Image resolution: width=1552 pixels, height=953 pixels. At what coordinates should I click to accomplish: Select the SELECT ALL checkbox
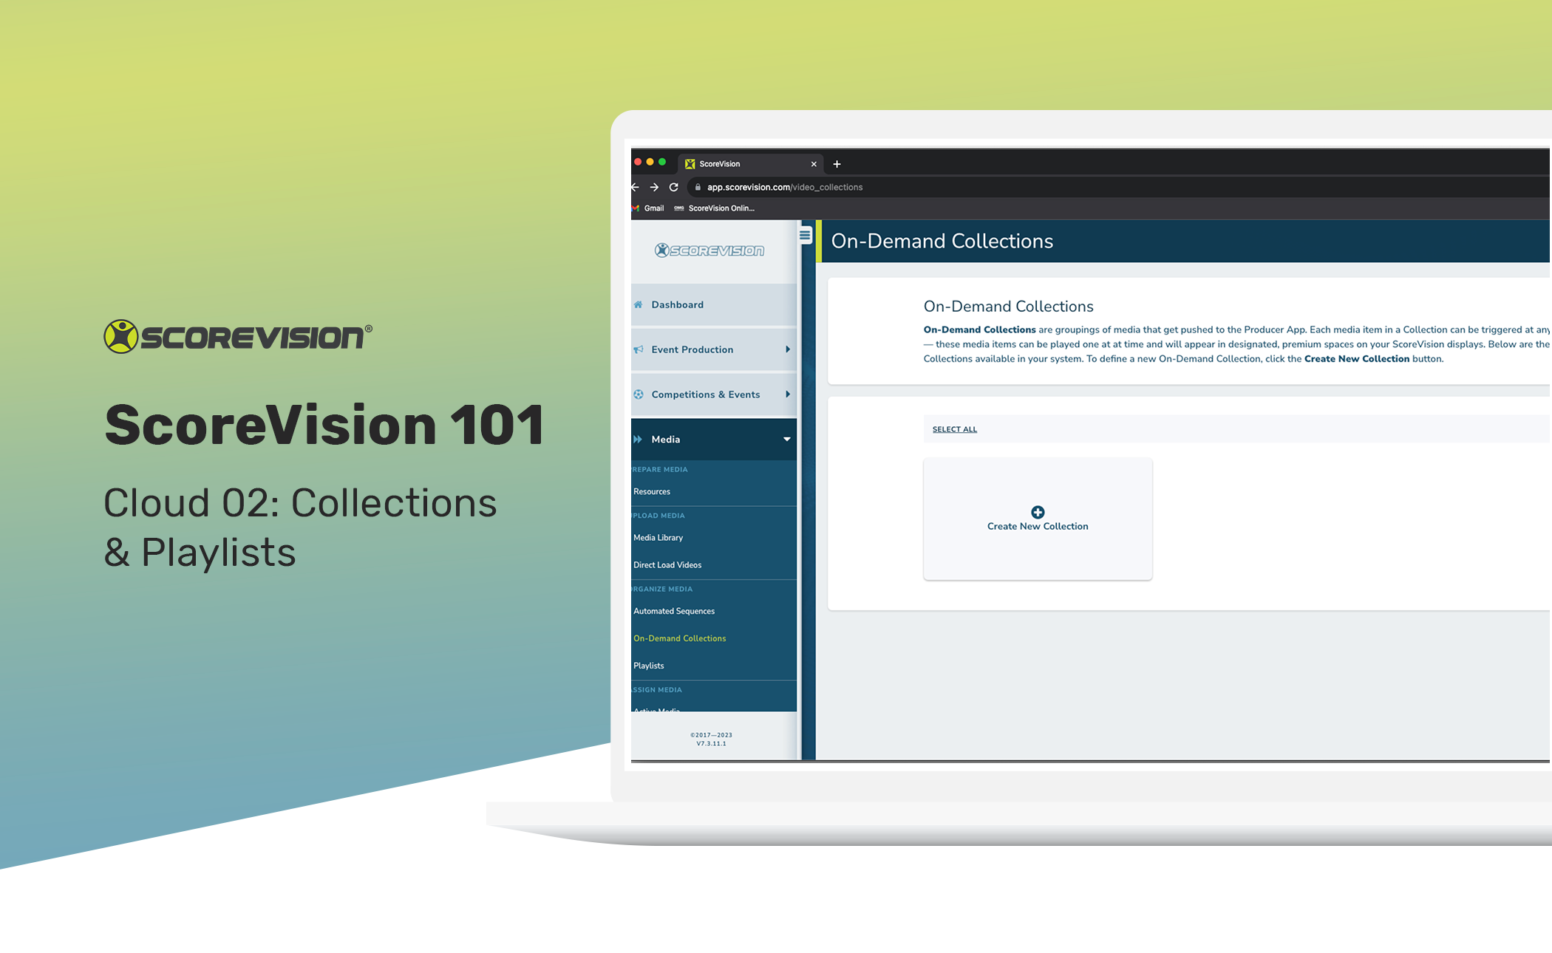[x=952, y=428]
